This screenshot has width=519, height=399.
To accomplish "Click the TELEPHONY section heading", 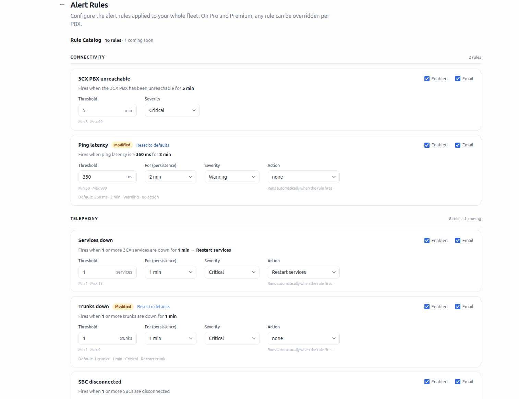I will coord(84,219).
